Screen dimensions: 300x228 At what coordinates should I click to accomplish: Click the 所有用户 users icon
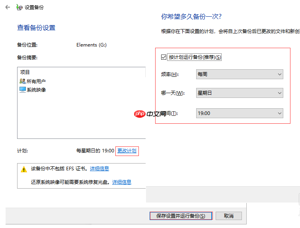tap(23, 81)
